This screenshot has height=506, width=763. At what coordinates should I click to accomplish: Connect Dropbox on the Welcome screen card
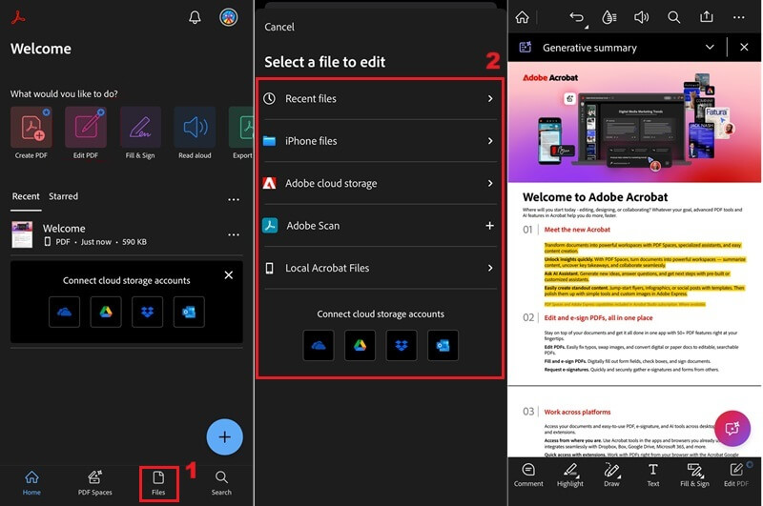pyautogui.click(x=148, y=312)
